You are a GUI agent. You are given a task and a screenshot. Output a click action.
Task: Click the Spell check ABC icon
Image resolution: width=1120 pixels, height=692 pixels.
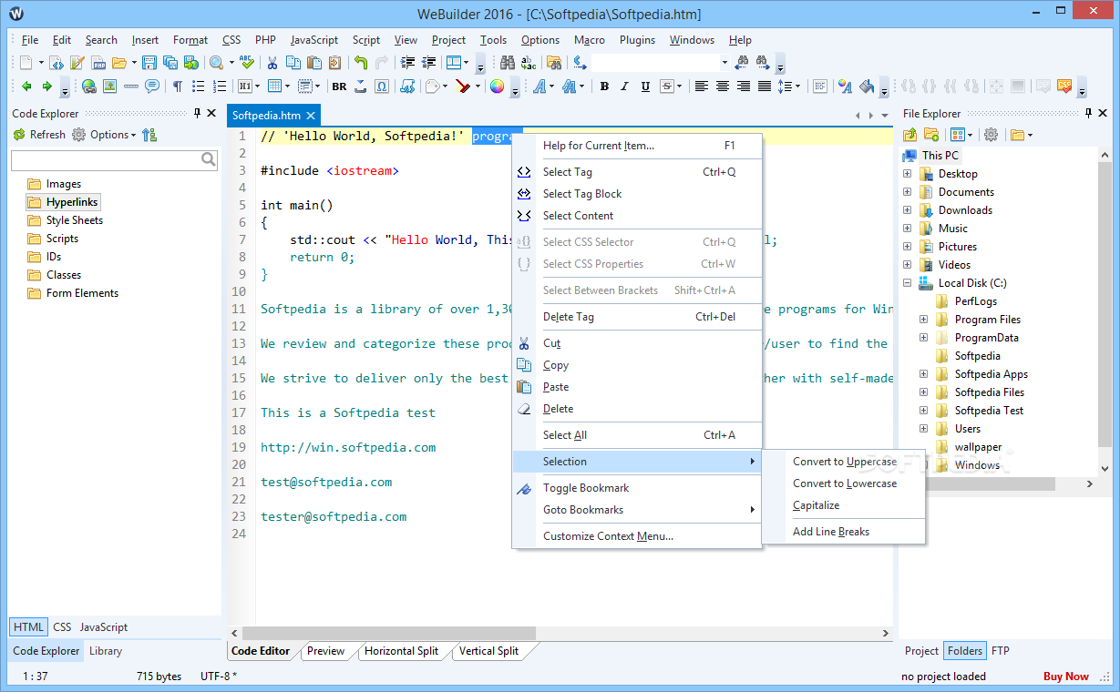(247, 63)
